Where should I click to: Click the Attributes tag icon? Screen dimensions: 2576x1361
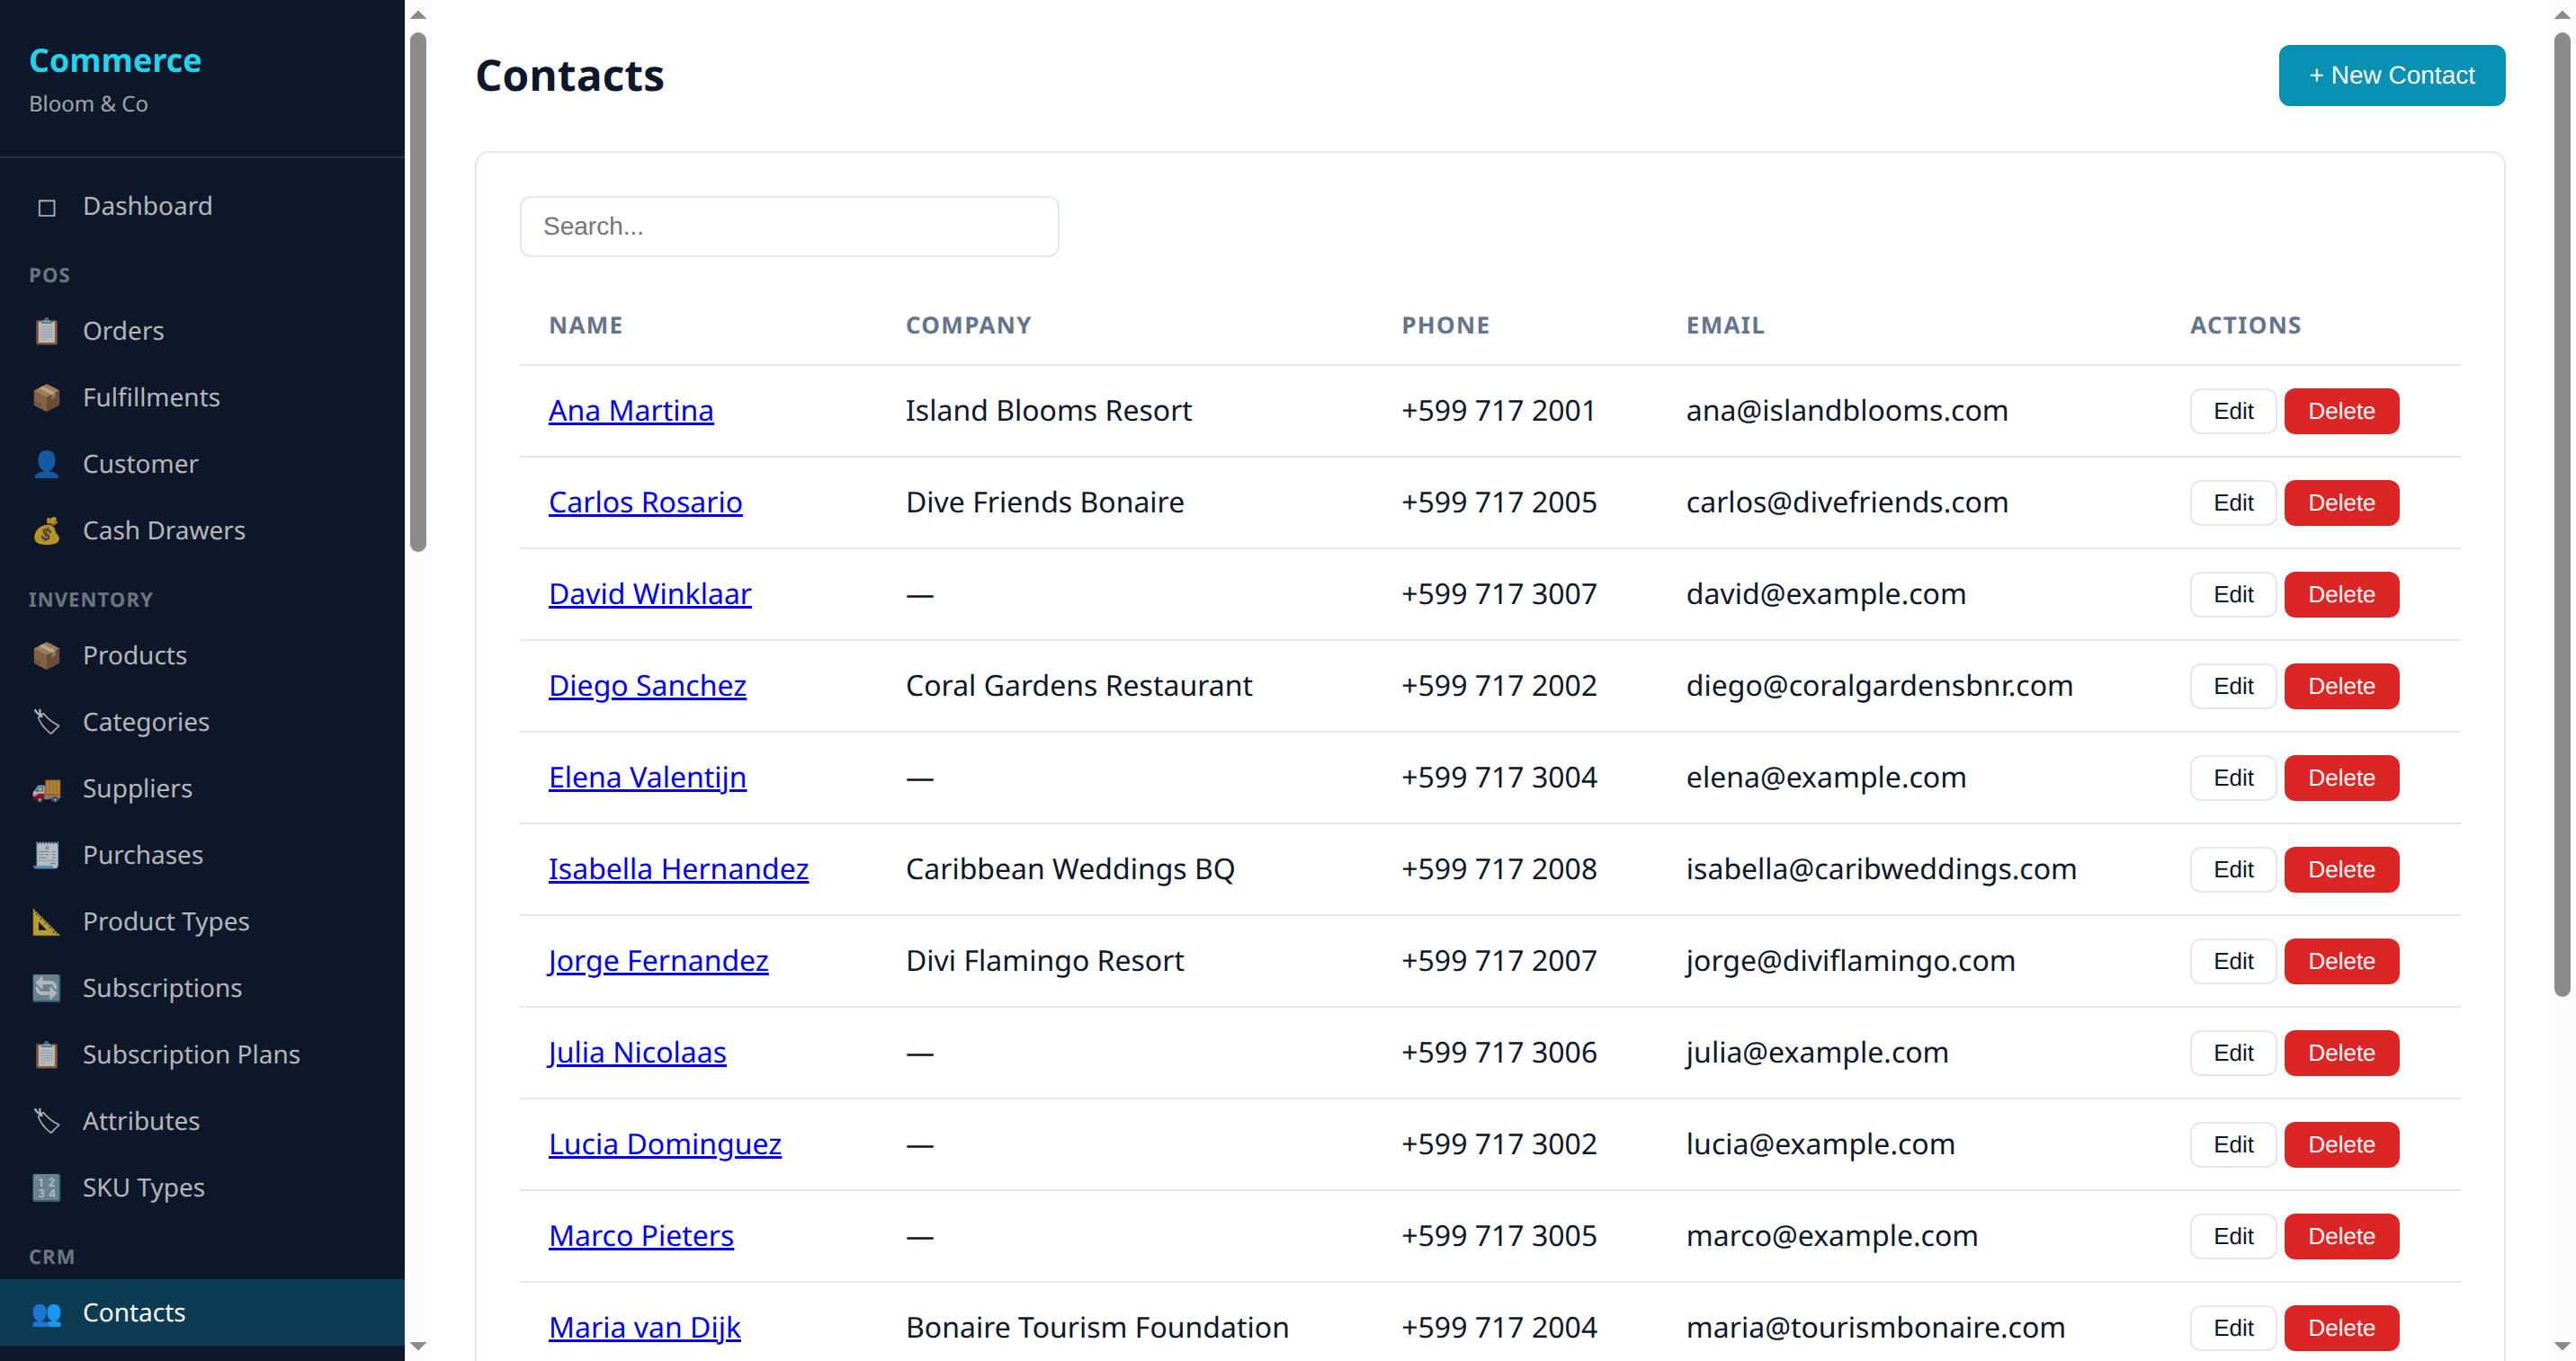pyautogui.click(x=46, y=1121)
